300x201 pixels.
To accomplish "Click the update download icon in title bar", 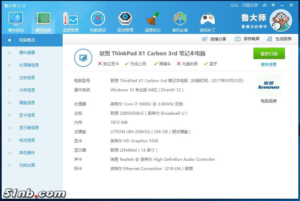I will click(x=264, y=5).
